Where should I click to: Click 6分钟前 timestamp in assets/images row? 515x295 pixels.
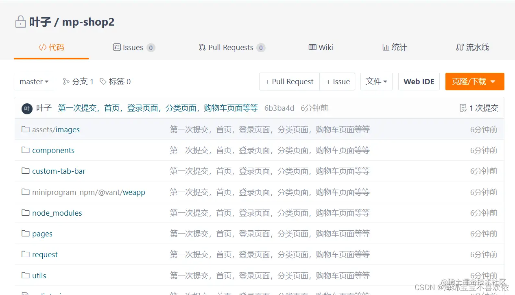click(x=484, y=129)
